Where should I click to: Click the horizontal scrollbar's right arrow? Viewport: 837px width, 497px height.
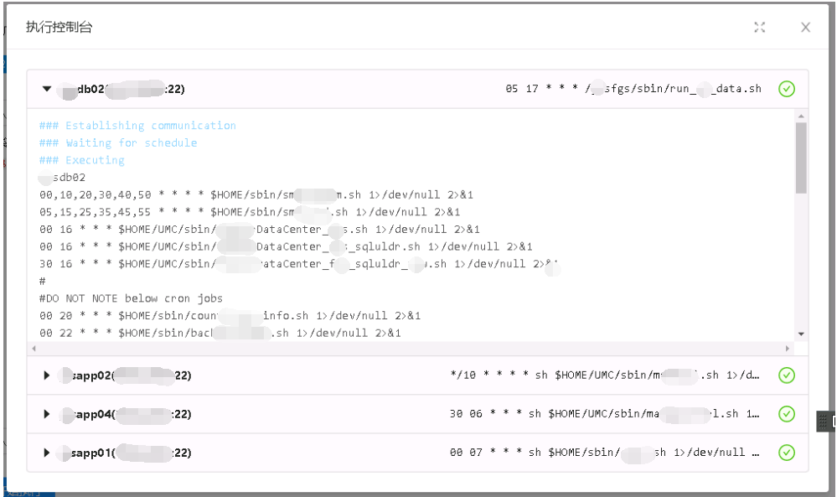[x=788, y=348]
